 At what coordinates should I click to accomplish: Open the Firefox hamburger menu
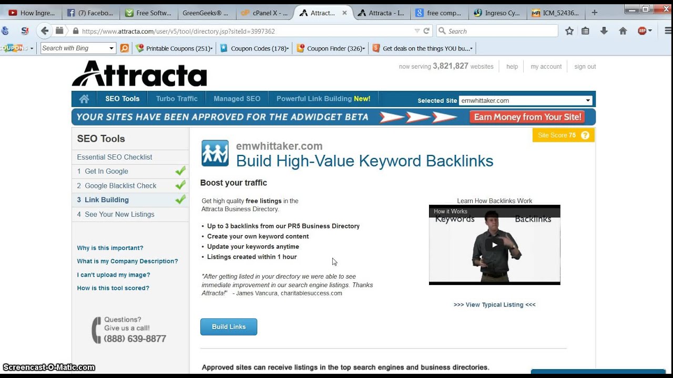[x=668, y=31]
